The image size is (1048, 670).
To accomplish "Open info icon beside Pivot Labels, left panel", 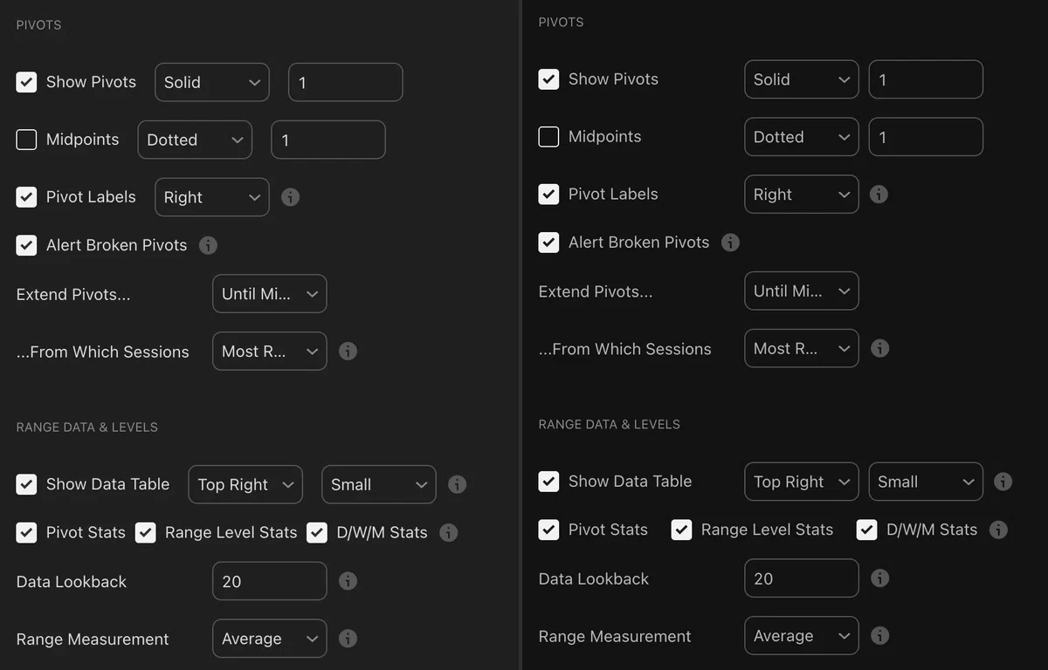I will coord(291,197).
